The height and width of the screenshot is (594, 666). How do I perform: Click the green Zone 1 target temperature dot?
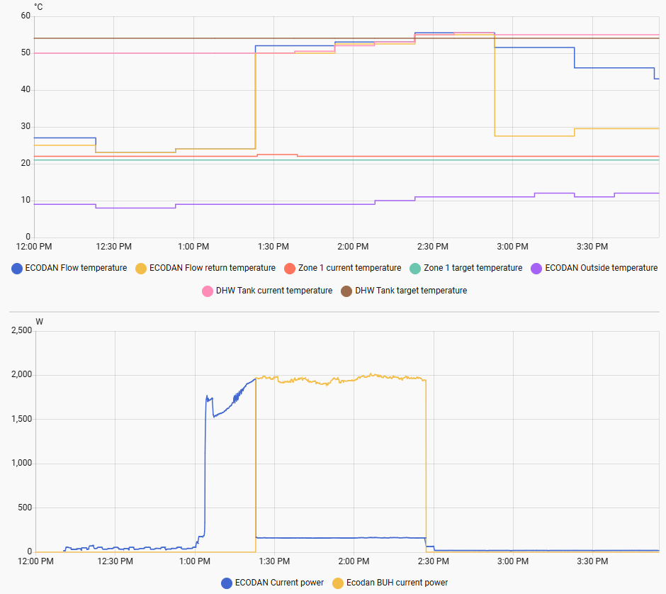(415, 268)
